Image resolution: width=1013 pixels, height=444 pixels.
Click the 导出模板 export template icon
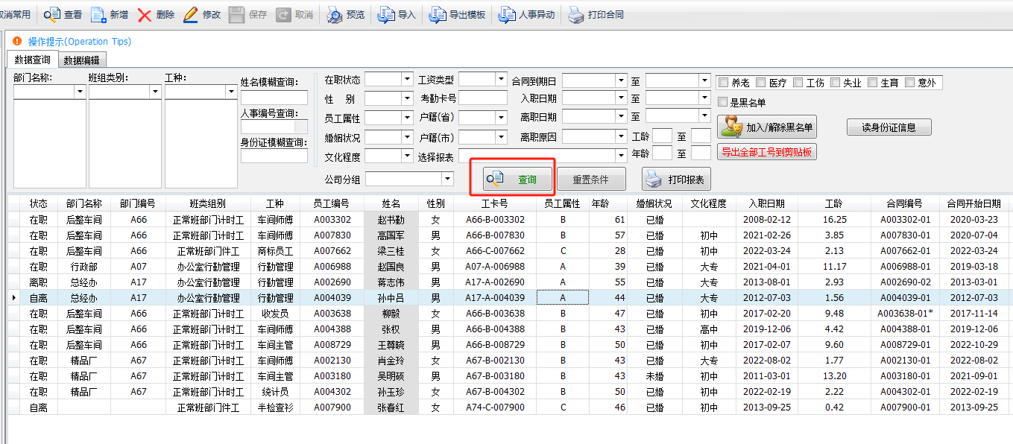[x=437, y=14]
